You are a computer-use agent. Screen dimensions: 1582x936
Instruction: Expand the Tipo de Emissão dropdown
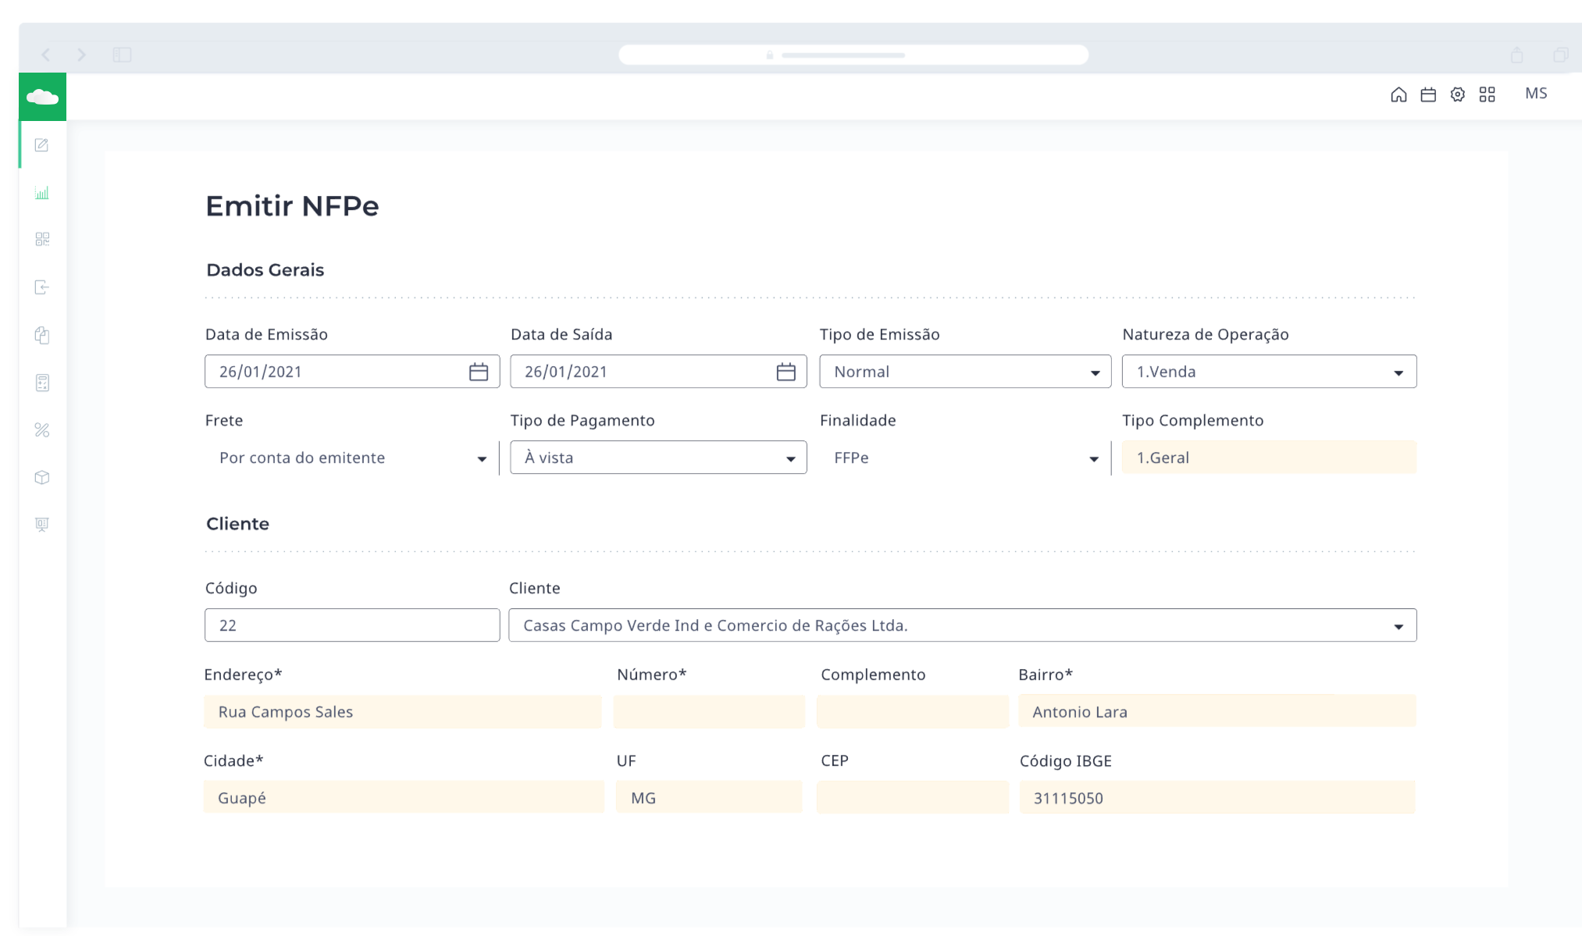964,372
